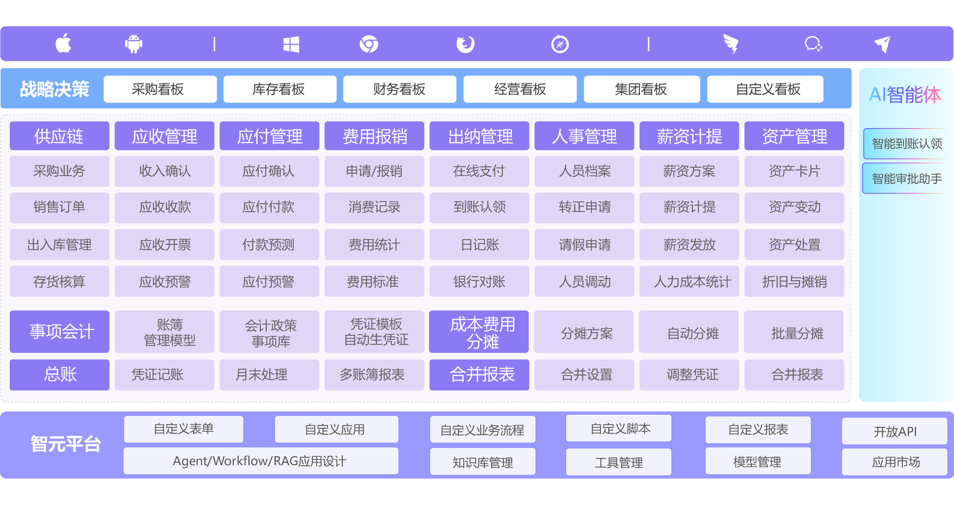Click the 智能到账认领 agent button

(x=906, y=144)
